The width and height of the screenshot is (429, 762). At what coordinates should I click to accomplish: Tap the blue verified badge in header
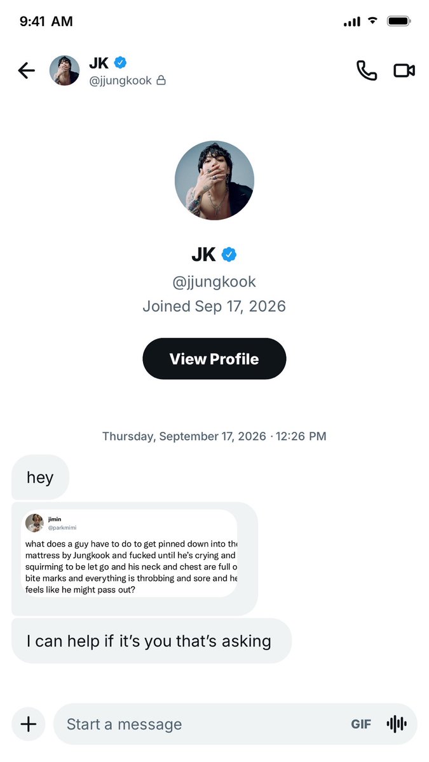[x=120, y=62]
